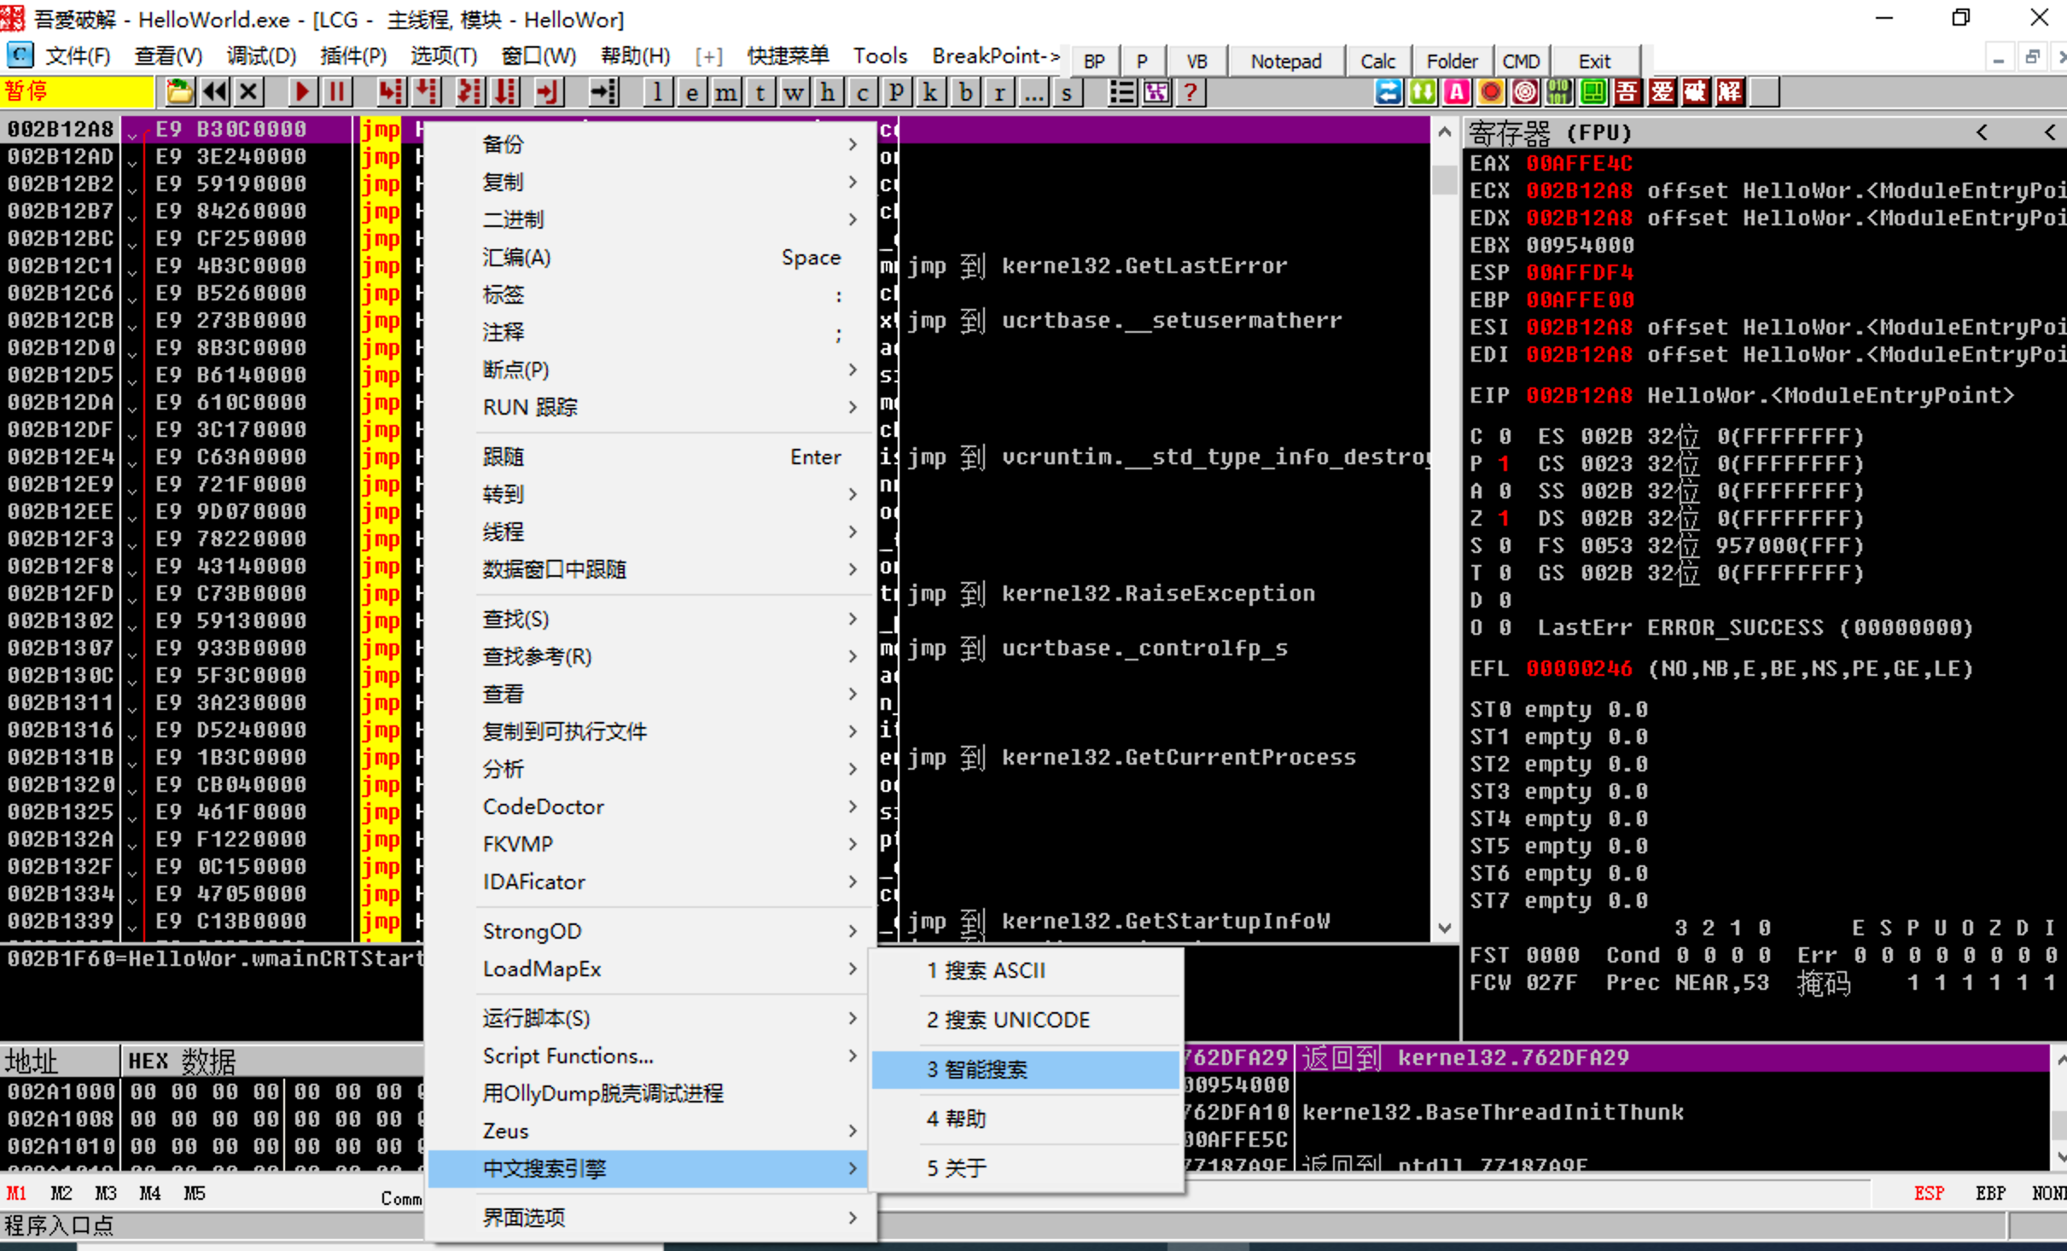Viewport: 2067px width, 1251px height.
Task: Click the red circle on orange icon
Action: click(1491, 92)
